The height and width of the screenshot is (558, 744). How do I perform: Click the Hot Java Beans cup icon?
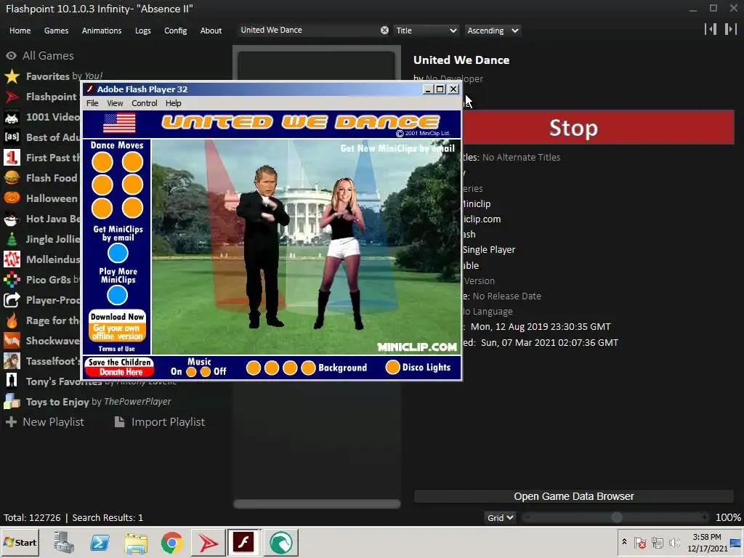click(x=12, y=219)
